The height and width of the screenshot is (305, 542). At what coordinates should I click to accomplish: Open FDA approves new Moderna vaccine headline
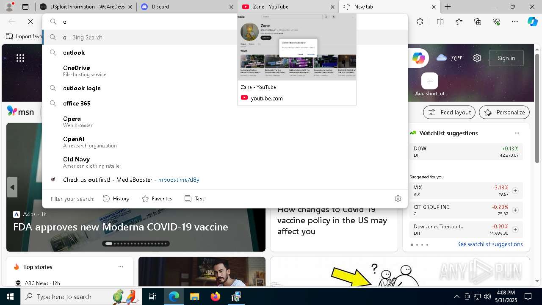pyautogui.click(x=121, y=227)
